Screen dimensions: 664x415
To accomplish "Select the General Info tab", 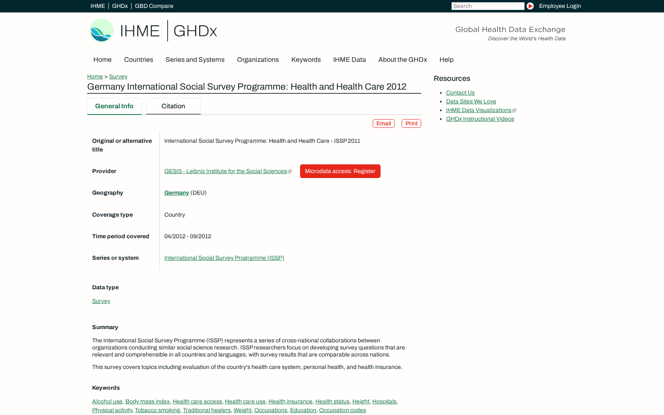I will pos(115,106).
